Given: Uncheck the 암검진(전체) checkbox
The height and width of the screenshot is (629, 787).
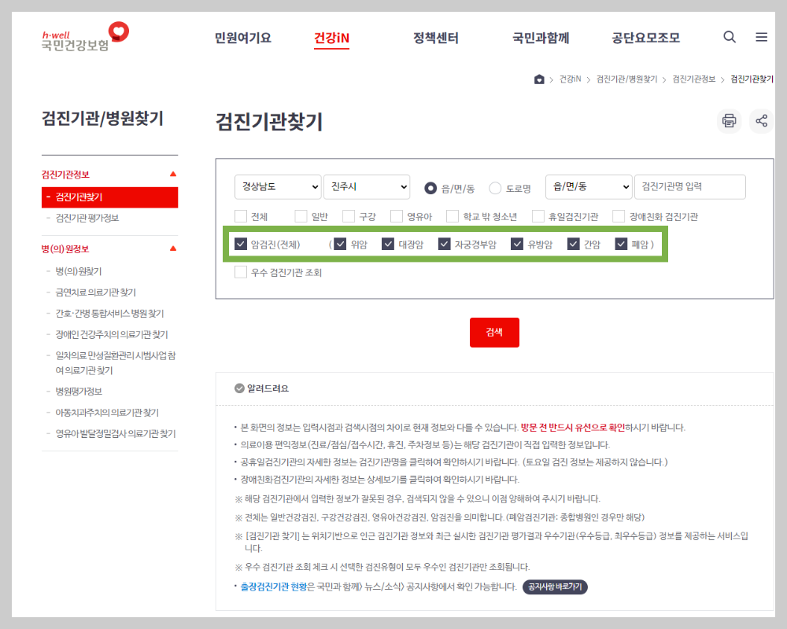Looking at the screenshot, I should 241,245.
